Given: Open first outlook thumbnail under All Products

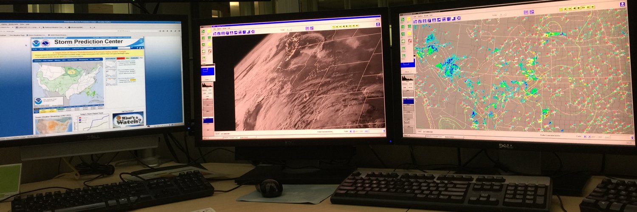Looking at the screenshot, I should (111, 64).
